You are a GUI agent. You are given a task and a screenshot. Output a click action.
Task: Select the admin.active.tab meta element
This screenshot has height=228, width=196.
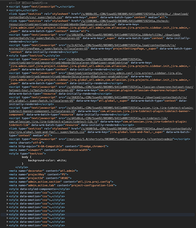tap(62, 186)
